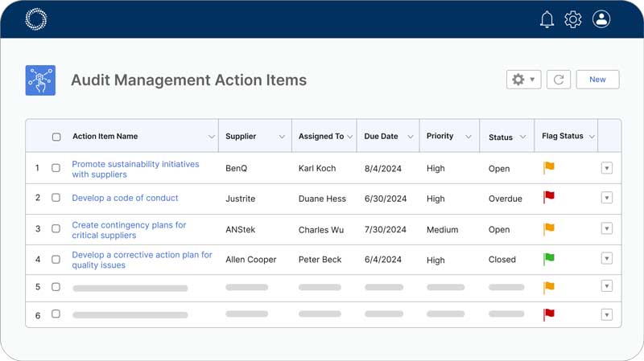Screen dimensions: 644x361
Task: Click the Audit Management module icon
Action: point(40,80)
